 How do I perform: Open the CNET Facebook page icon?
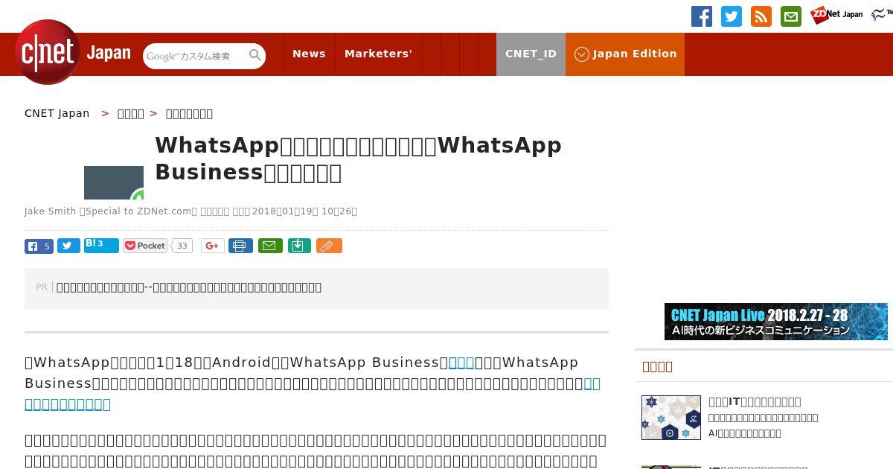pos(702,16)
